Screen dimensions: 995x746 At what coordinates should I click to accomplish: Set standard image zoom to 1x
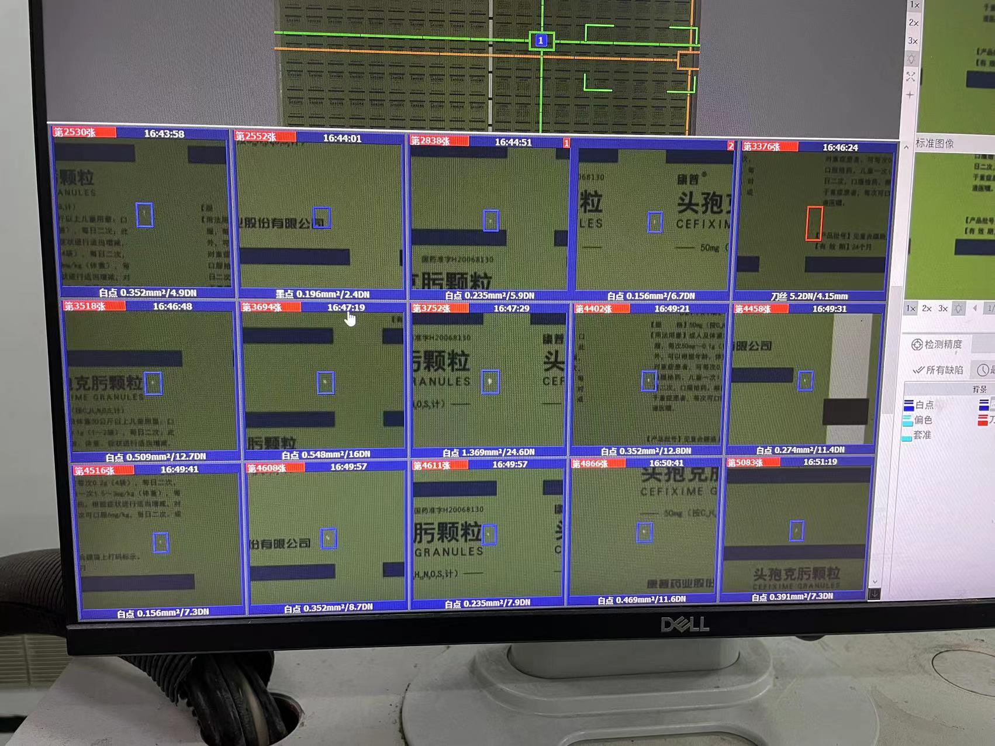pos(910,308)
